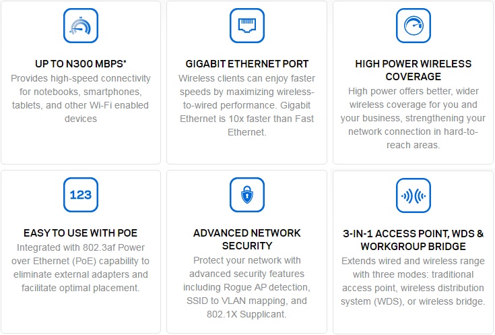Select '3-in-1 Access Point, WDS & Workgroup Bridge' heading
The image size is (495, 335).
tap(414, 240)
